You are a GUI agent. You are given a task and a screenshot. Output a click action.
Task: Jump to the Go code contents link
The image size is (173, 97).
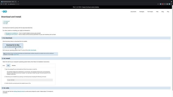6,24
